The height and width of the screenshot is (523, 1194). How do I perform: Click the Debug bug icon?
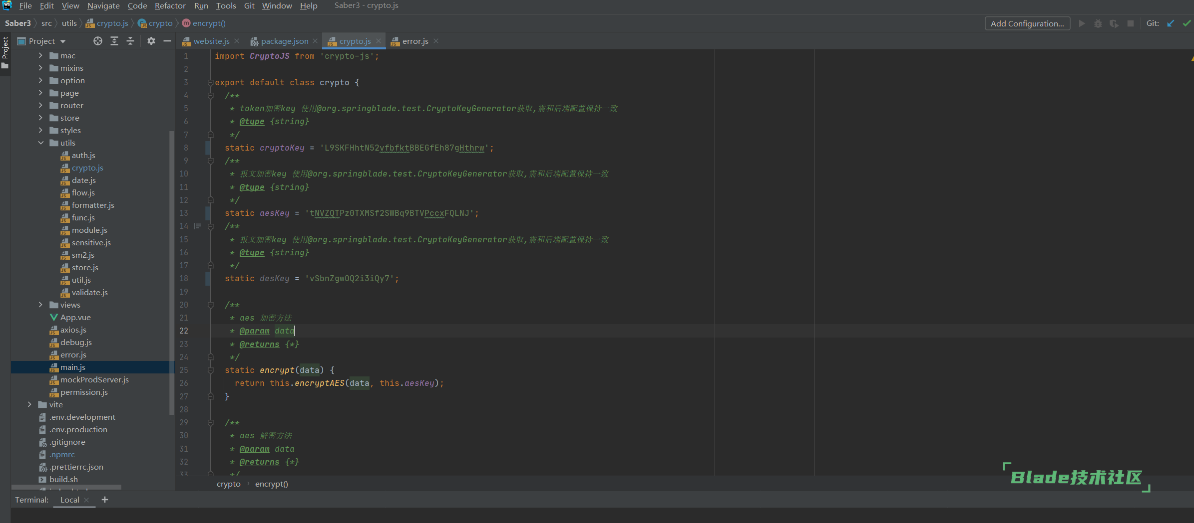pyautogui.click(x=1098, y=23)
